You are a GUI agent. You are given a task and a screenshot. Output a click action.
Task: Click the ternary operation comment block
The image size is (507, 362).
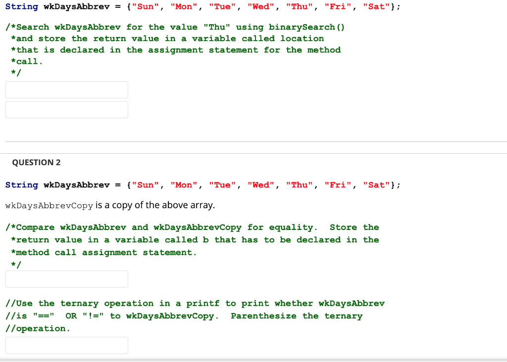193,316
